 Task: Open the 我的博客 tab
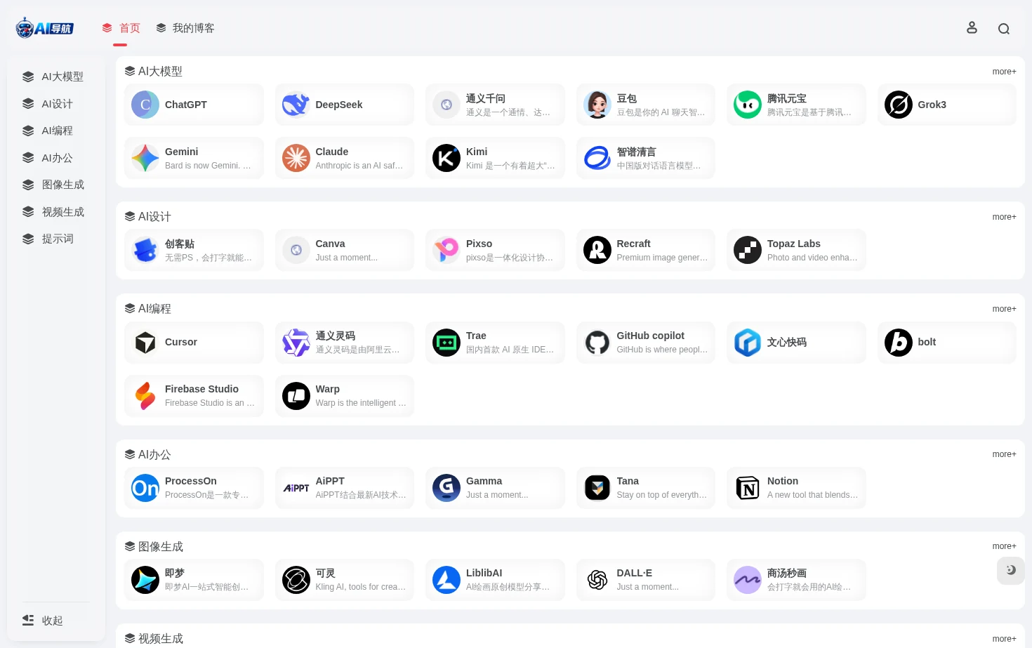pyautogui.click(x=185, y=28)
